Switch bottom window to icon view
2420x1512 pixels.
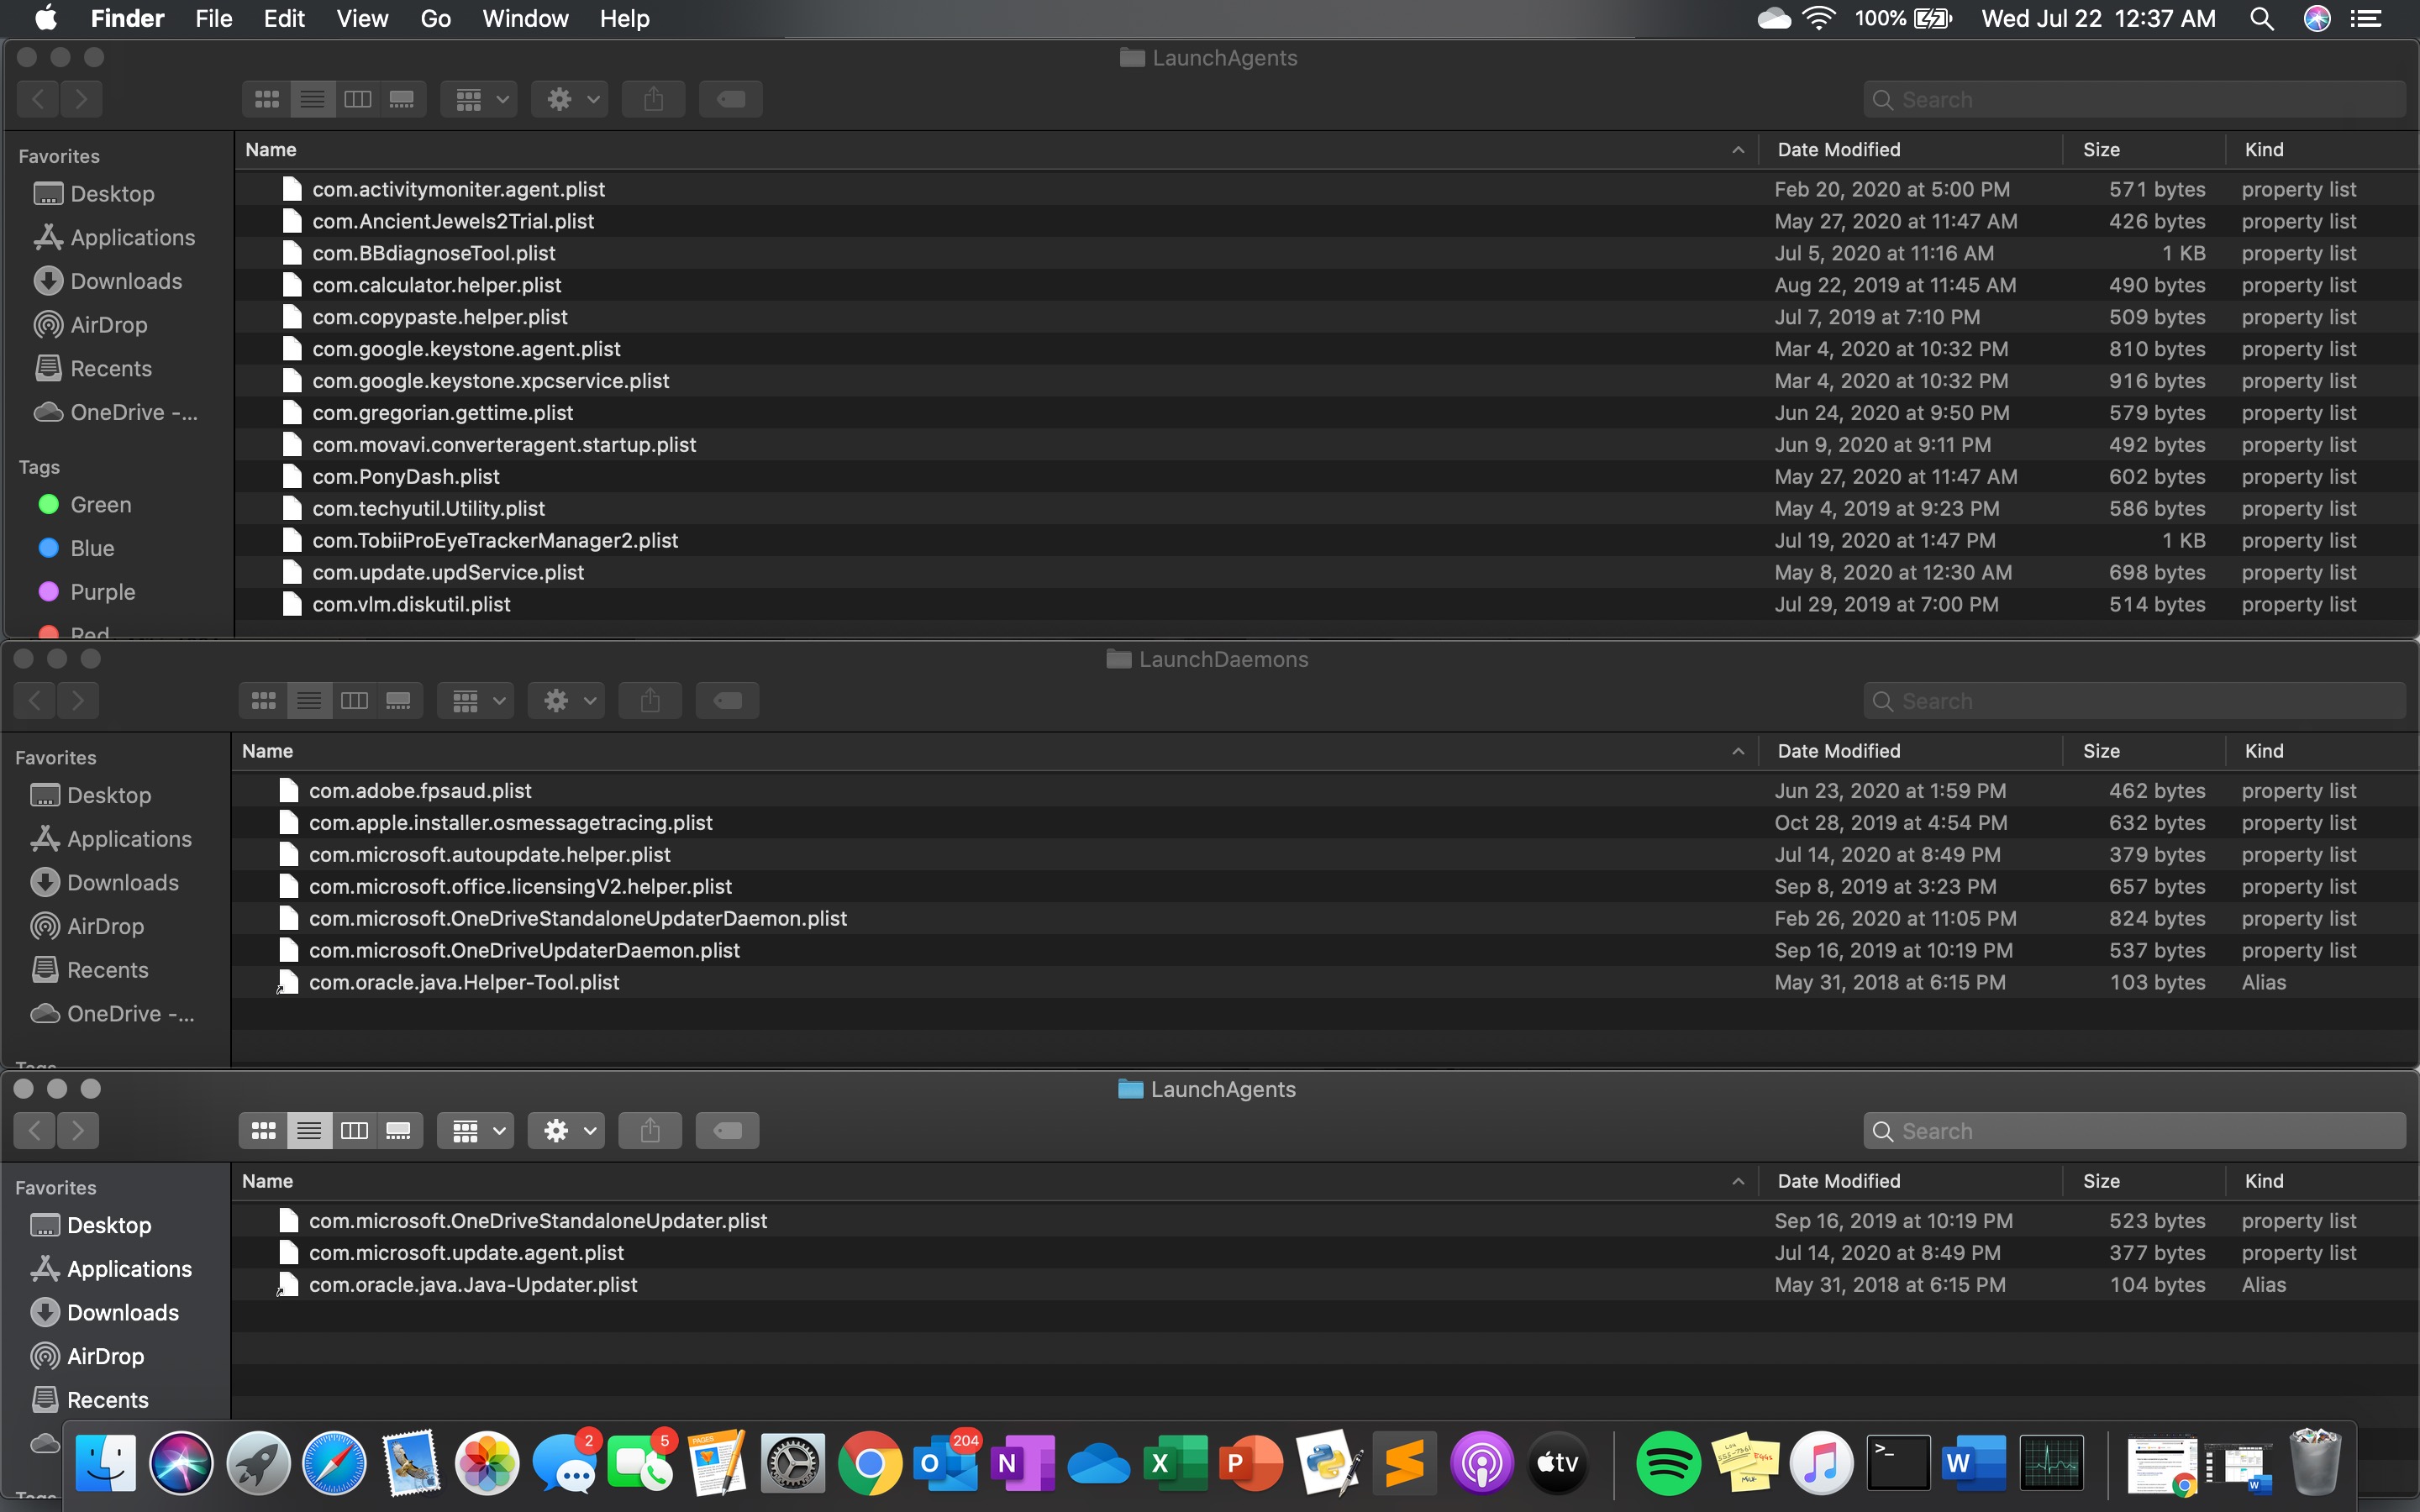point(264,1131)
